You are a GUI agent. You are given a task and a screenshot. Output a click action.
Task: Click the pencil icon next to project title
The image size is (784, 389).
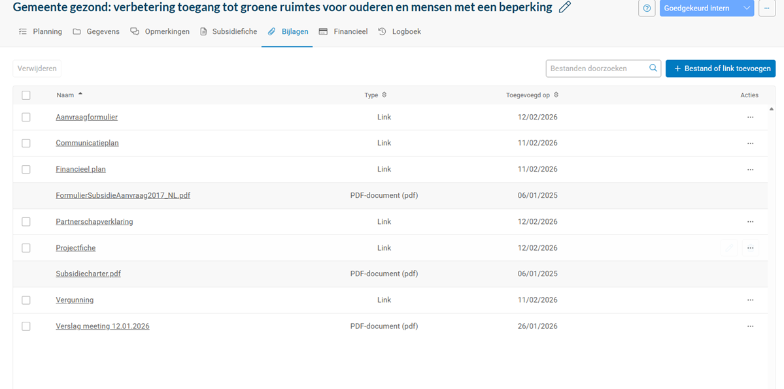[x=565, y=8]
